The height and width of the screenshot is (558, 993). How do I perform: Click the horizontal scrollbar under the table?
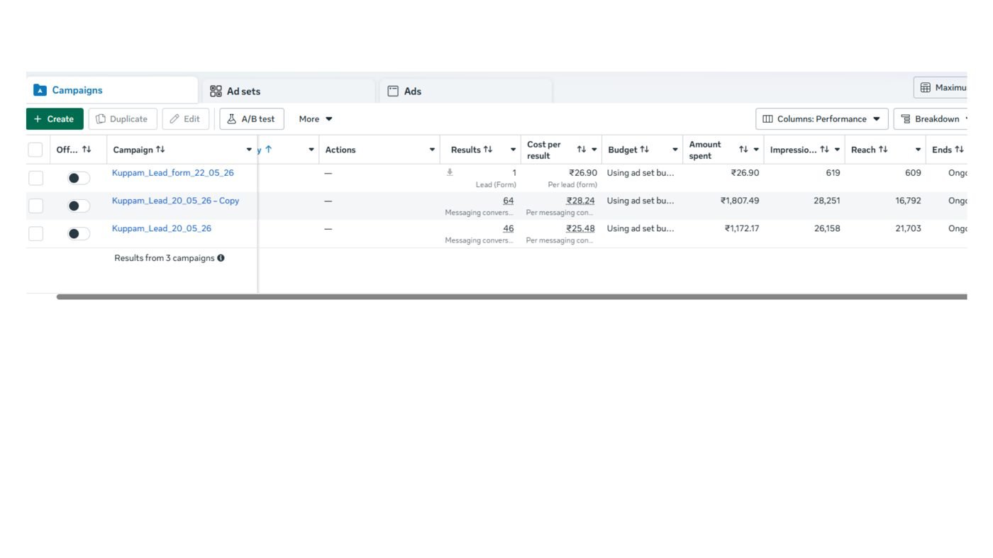(511, 297)
